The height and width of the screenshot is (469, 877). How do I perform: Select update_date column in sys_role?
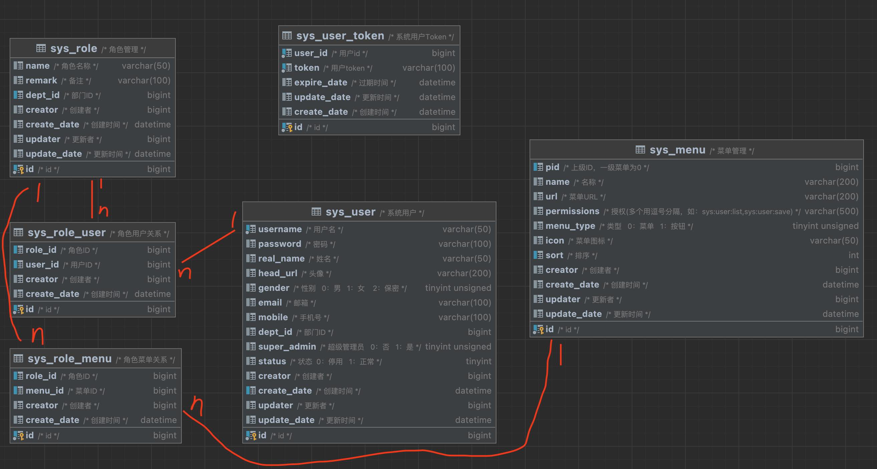coord(92,153)
